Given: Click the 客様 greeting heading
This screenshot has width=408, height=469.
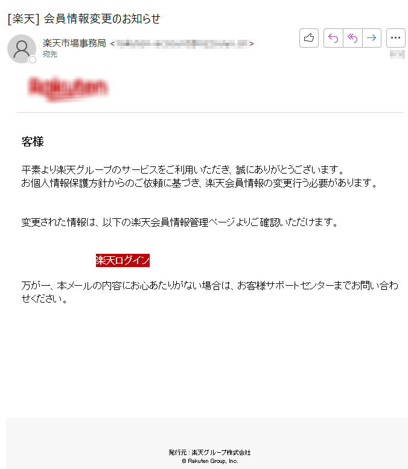Looking at the screenshot, I should [33, 142].
